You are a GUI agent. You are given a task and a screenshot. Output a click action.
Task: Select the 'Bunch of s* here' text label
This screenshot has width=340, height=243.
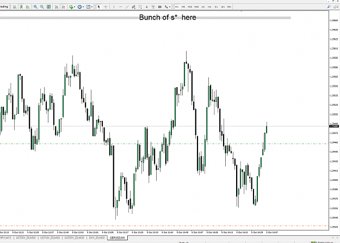point(168,17)
